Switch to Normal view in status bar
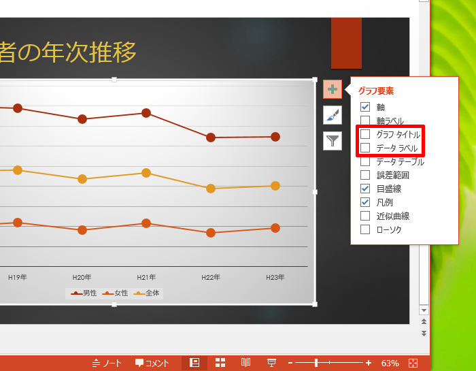 tap(194, 363)
